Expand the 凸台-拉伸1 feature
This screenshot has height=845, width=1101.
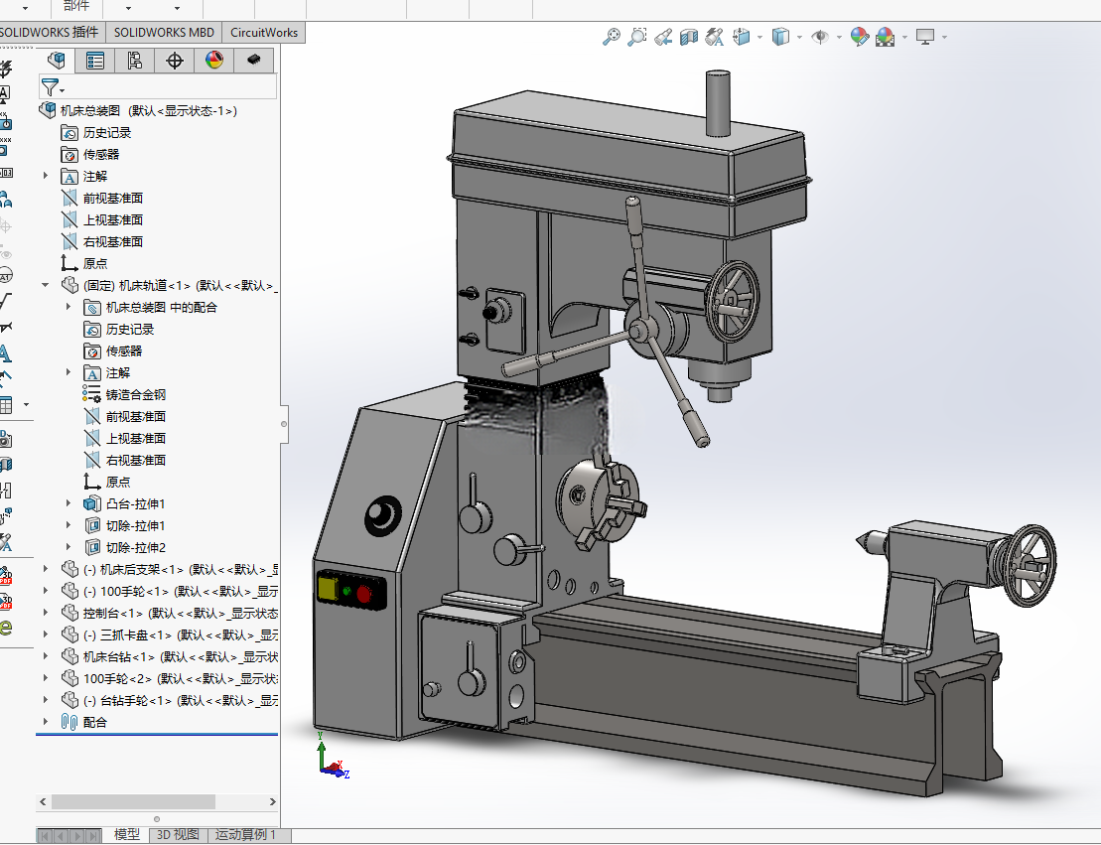coord(69,503)
